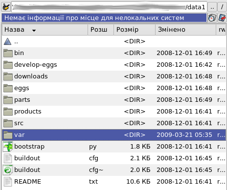Go up with the '..' button
The image size is (227, 190).
(212, 7)
